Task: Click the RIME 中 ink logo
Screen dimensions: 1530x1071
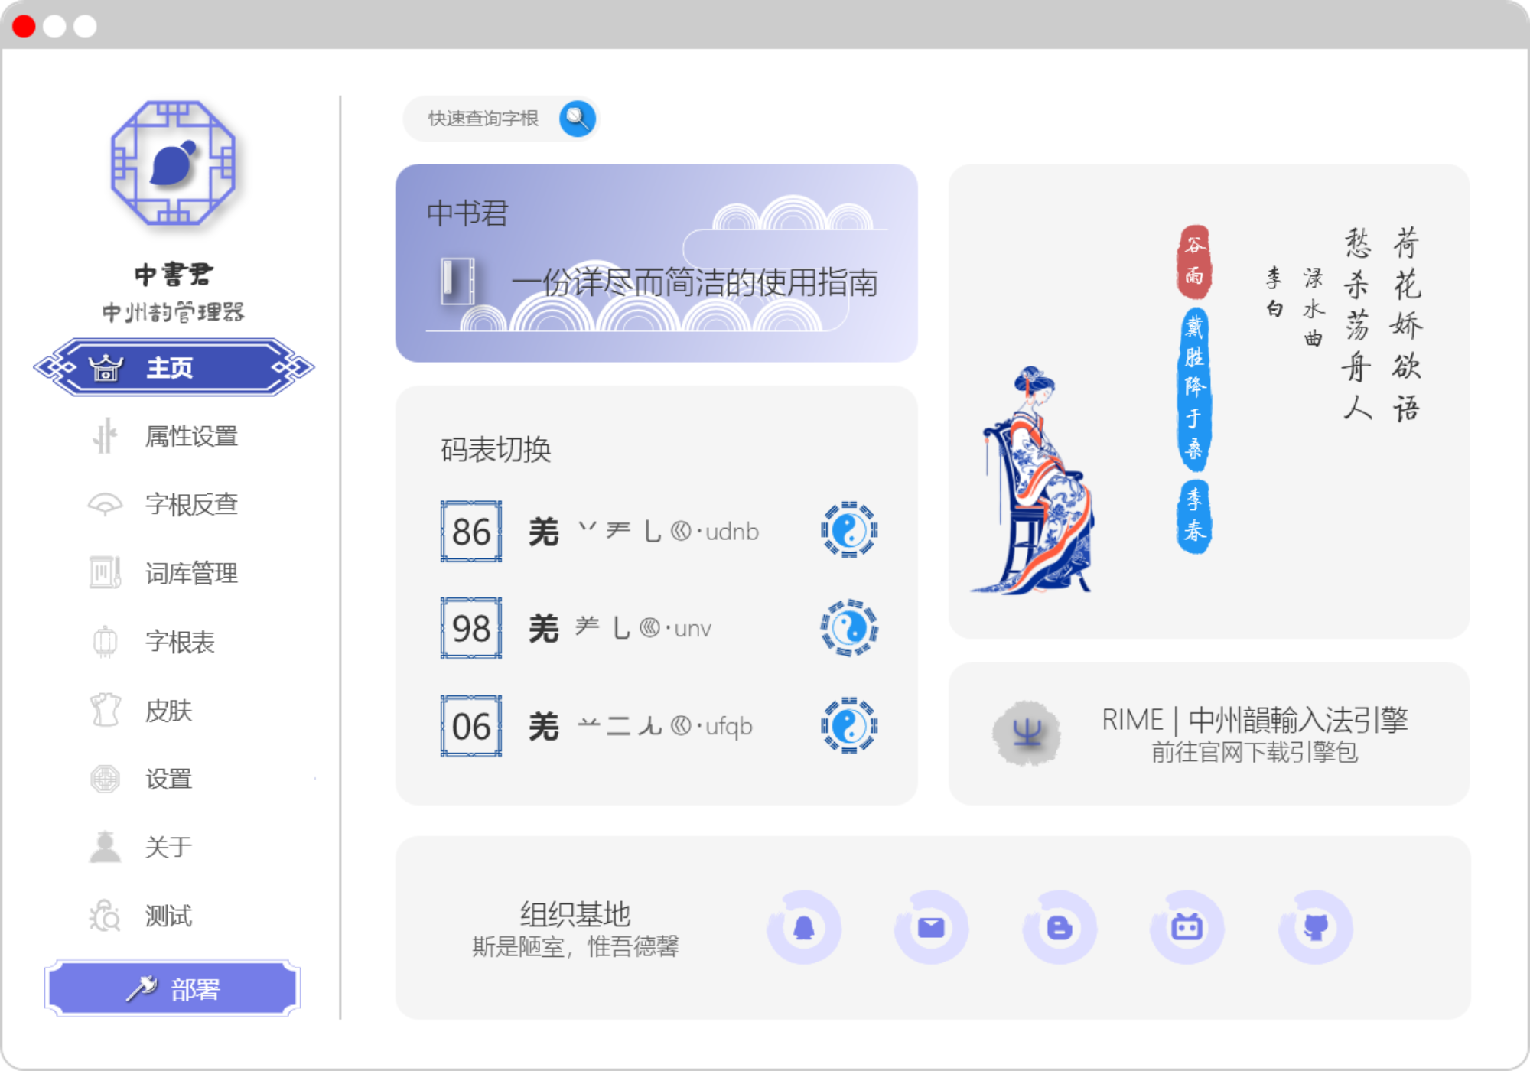Action: pyautogui.click(x=1026, y=734)
